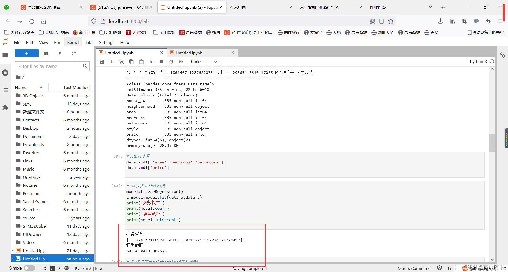Open the Settings menu
Image resolution: width=508 pixels, height=272 pixels.
point(107,43)
